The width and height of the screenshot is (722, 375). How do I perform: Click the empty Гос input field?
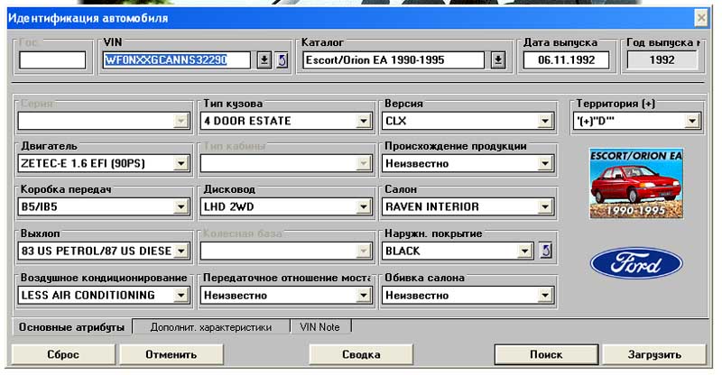coord(52,60)
